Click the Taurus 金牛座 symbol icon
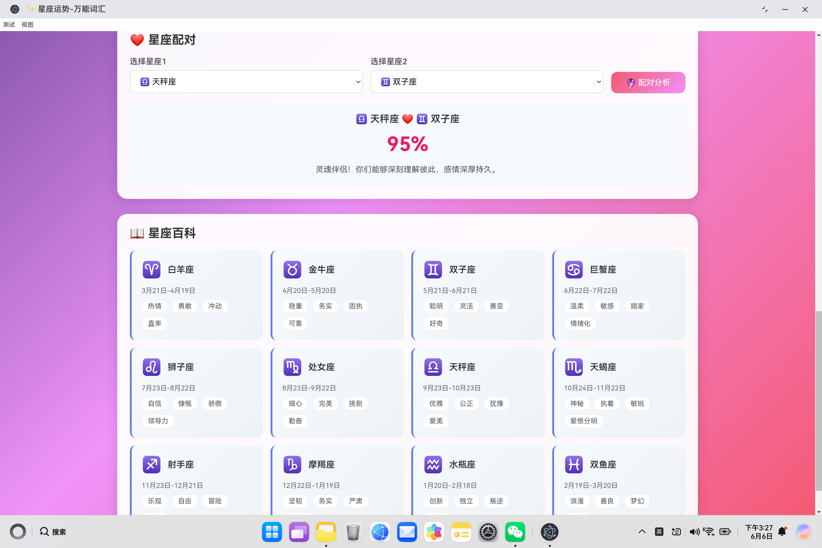 [x=292, y=270]
